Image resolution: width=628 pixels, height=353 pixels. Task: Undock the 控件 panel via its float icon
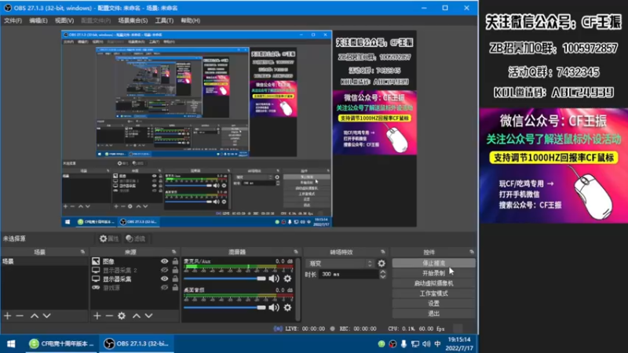pyautogui.click(x=472, y=252)
